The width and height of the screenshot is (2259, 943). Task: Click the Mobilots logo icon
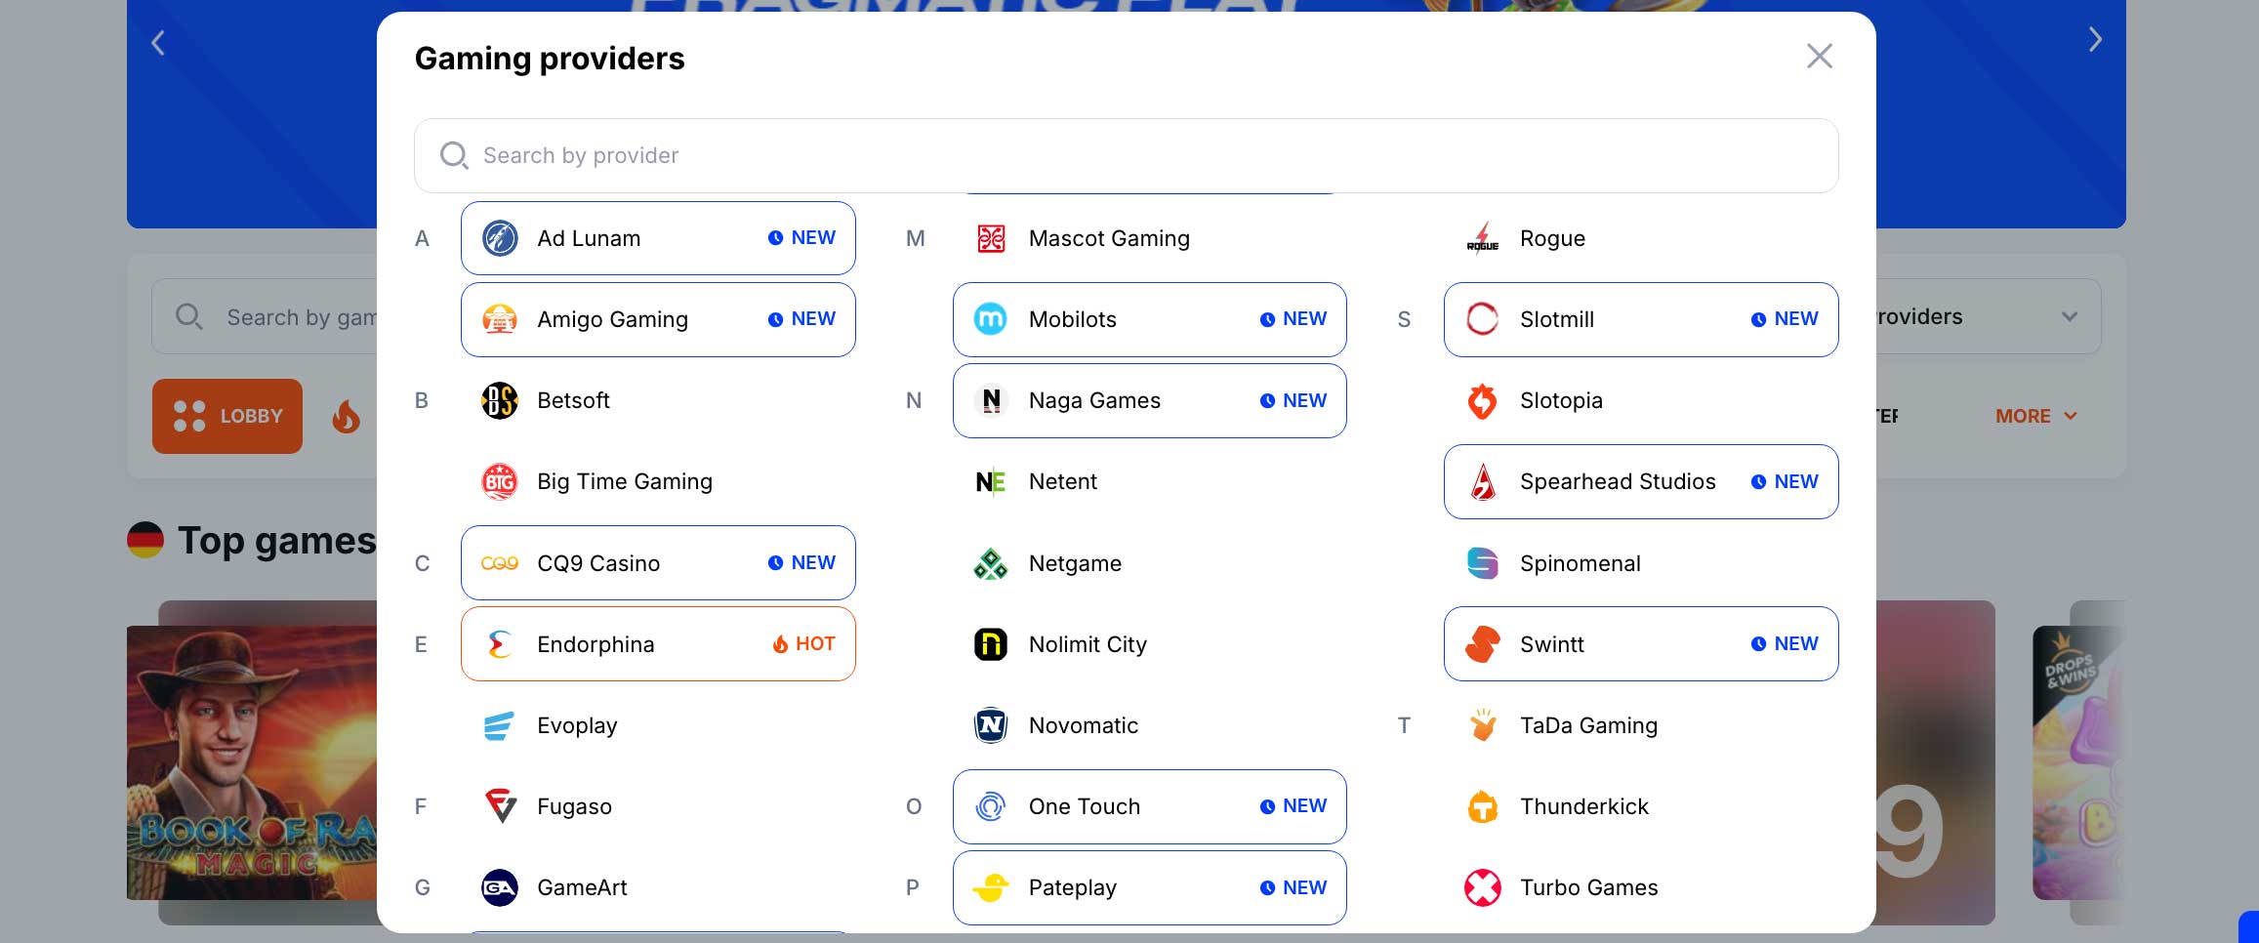click(x=991, y=319)
